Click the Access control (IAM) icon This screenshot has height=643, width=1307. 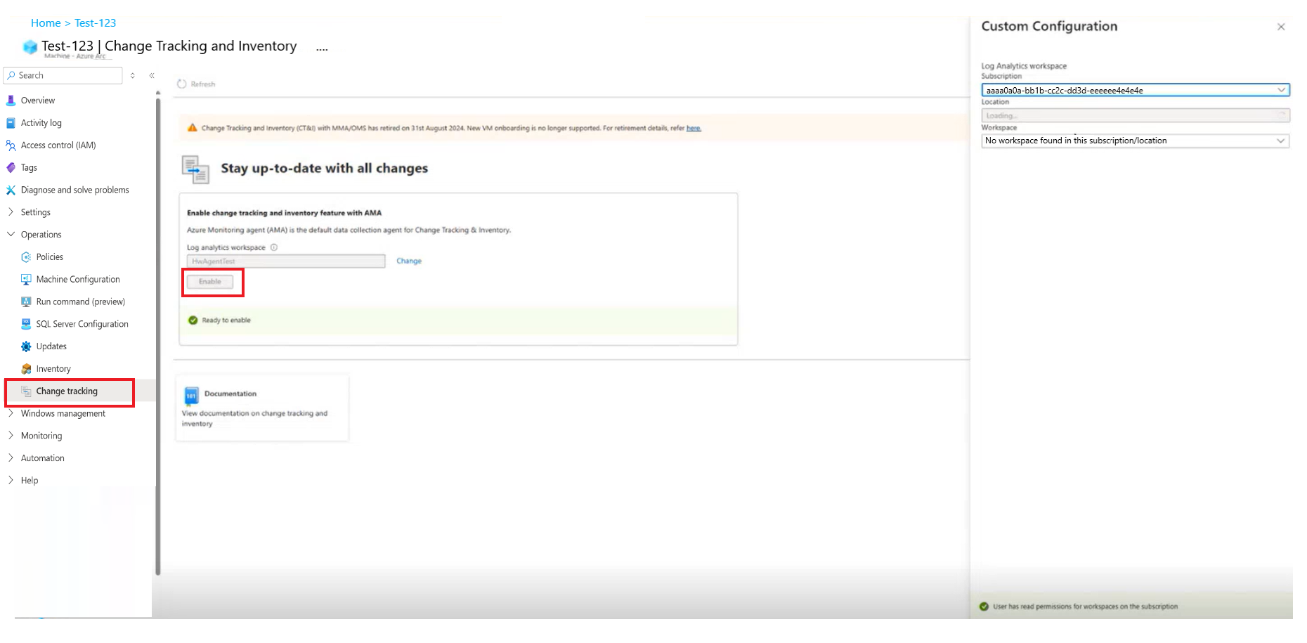pos(11,145)
